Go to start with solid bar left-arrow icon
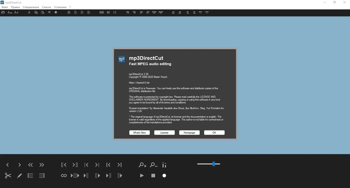This screenshot has width=350, height=188. (108, 165)
